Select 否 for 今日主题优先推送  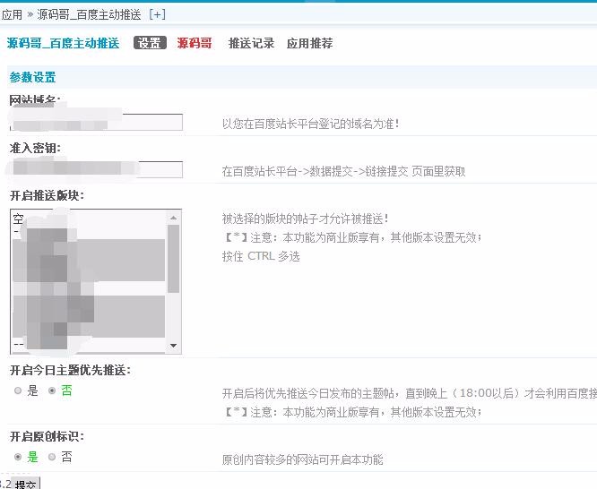pyautogui.click(x=52, y=390)
